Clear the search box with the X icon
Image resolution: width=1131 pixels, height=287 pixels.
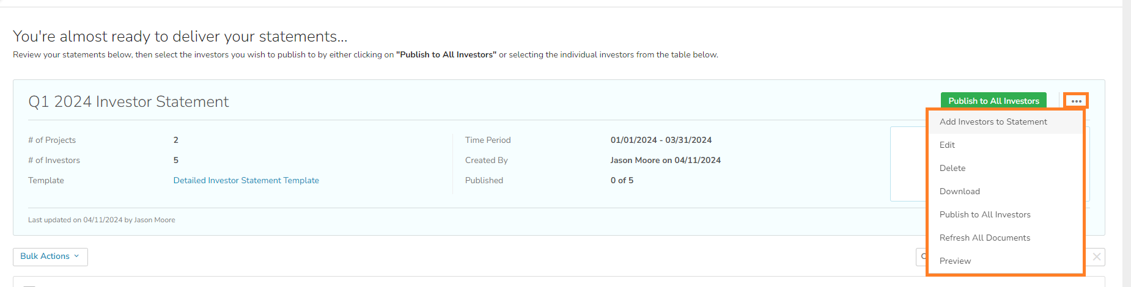(1097, 257)
